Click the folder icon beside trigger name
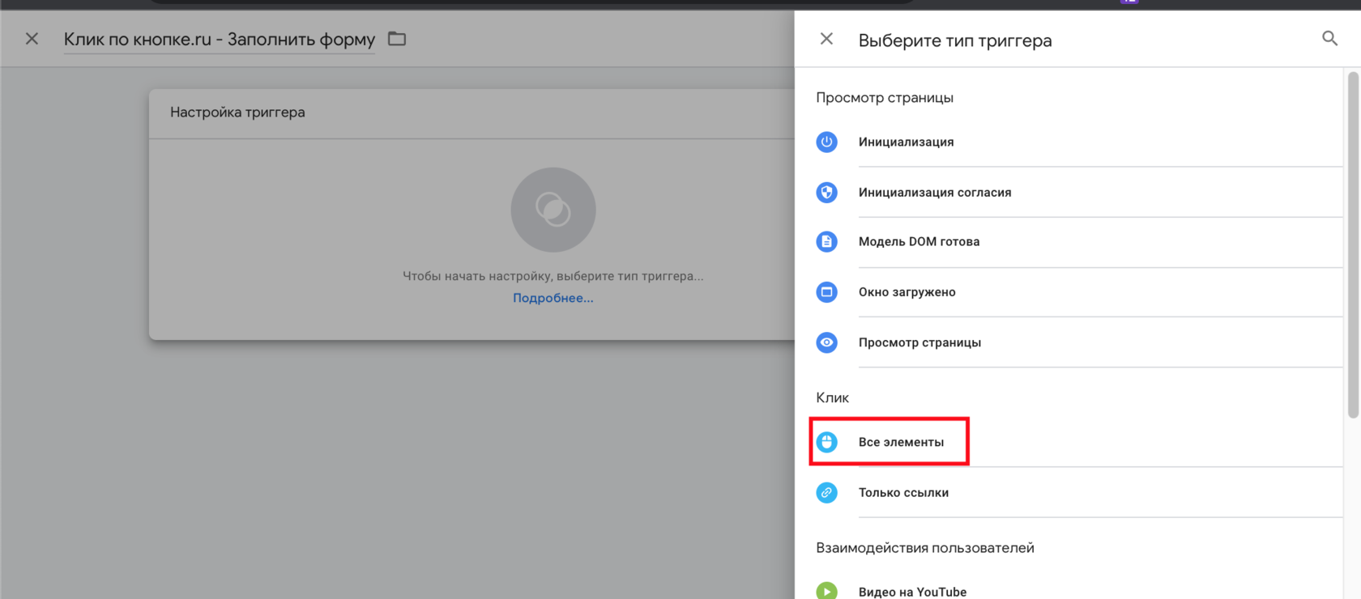 pyautogui.click(x=397, y=39)
